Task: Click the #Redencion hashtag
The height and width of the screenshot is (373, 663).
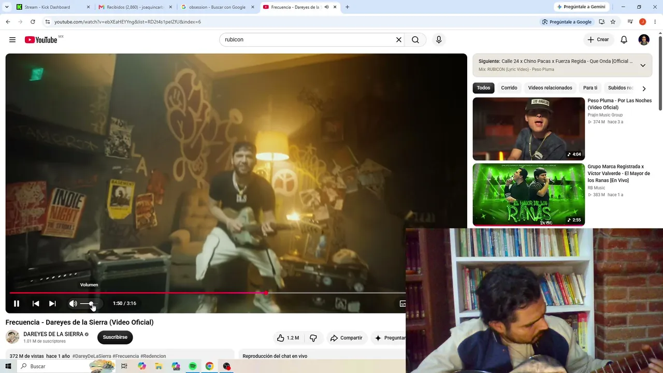Action: coord(153,356)
